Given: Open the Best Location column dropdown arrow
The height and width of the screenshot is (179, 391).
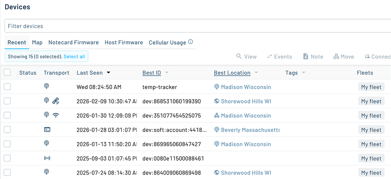Looking at the screenshot, I should [256, 73].
